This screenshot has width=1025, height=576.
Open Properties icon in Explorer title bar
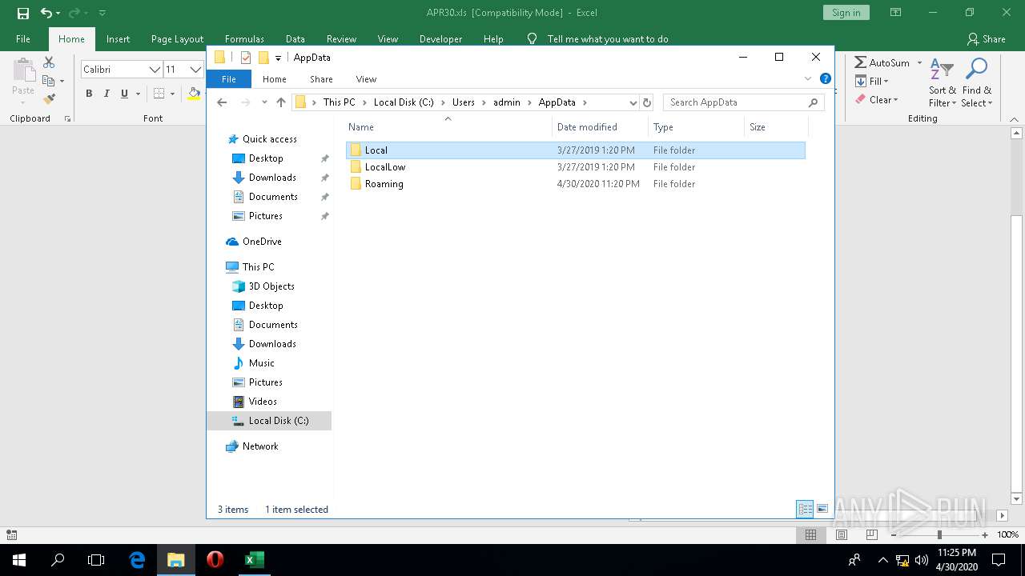(x=246, y=58)
